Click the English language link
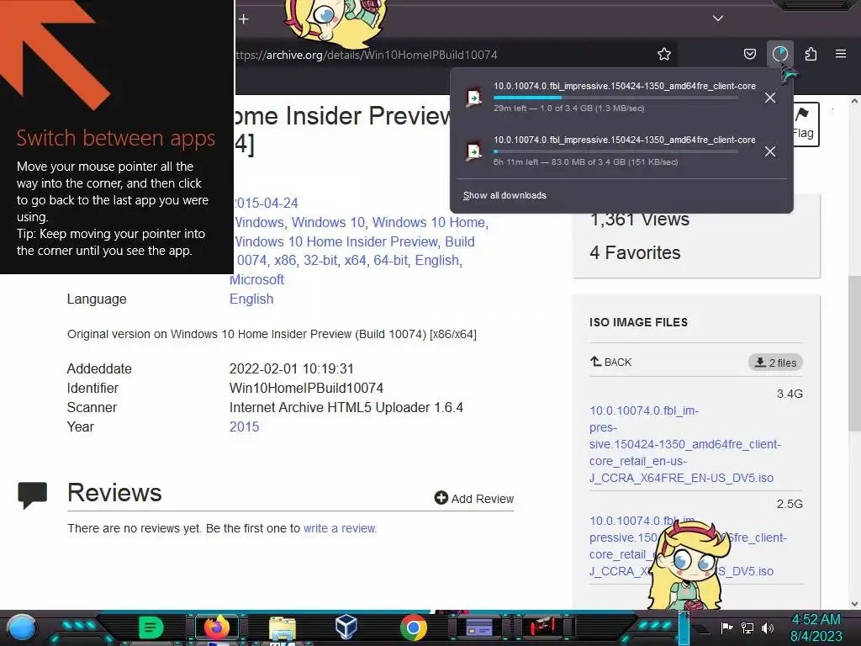 pyautogui.click(x=251, y=299)
